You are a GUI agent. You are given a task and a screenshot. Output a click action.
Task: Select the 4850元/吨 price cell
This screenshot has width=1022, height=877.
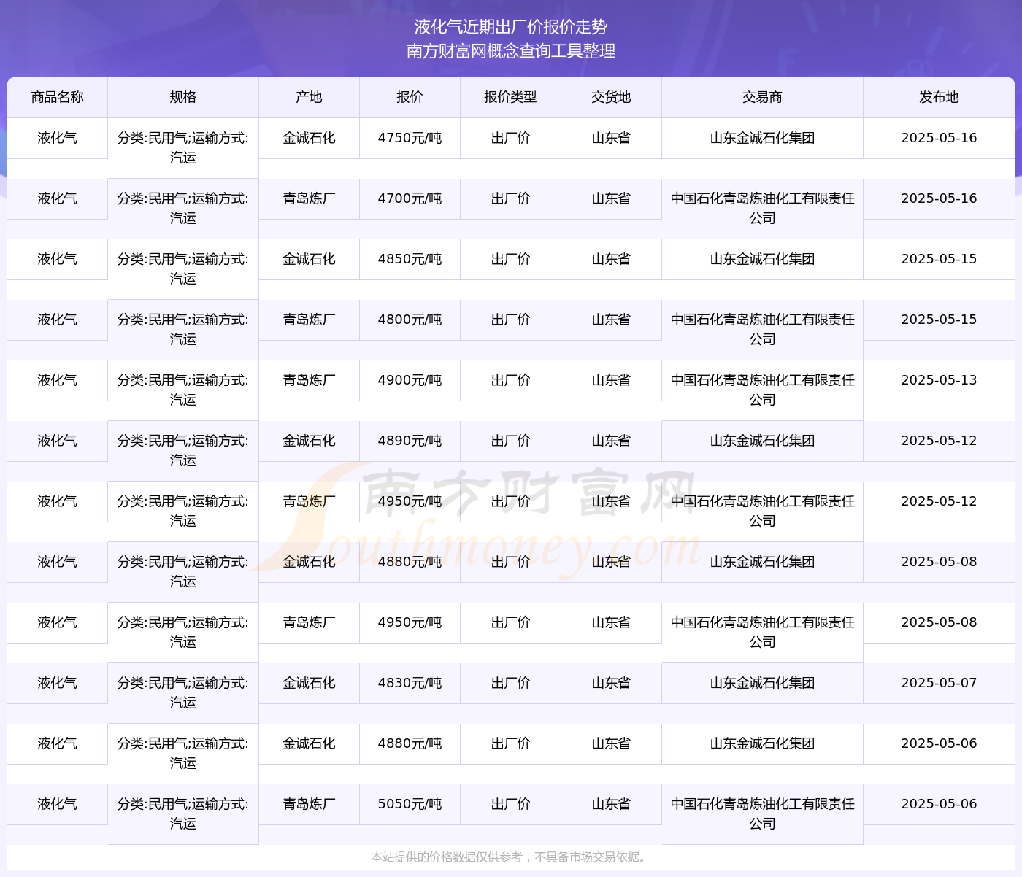(x=410, y=259)
